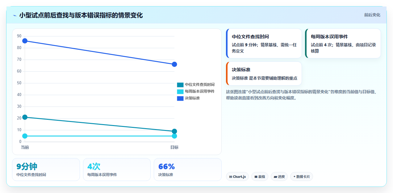Click the 表格 tag
This screenshot has width=393, height=193.
pos(260,177)
